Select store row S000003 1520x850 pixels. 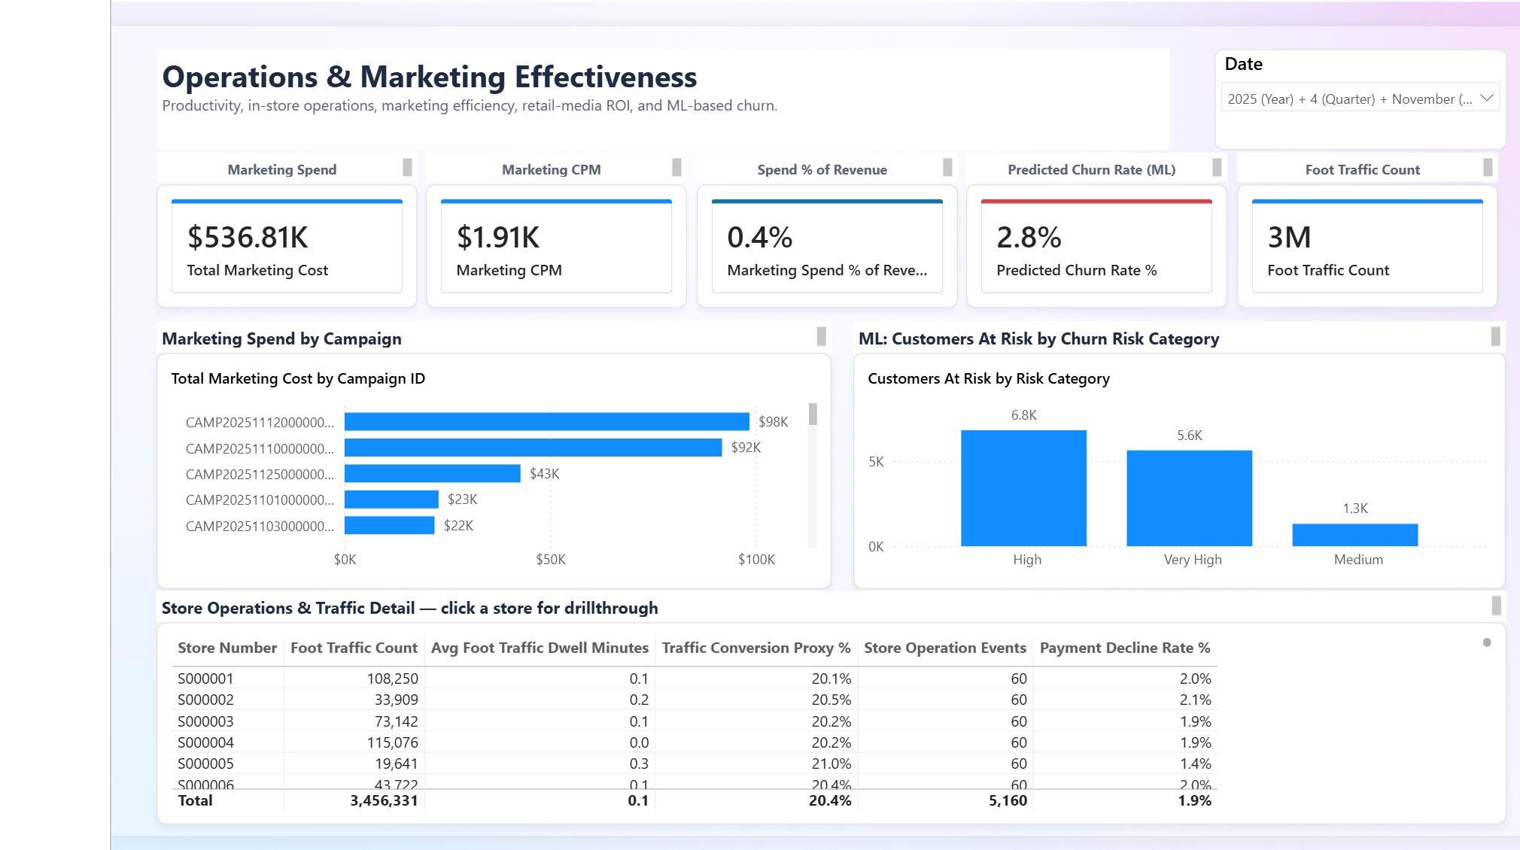[695, 721]
